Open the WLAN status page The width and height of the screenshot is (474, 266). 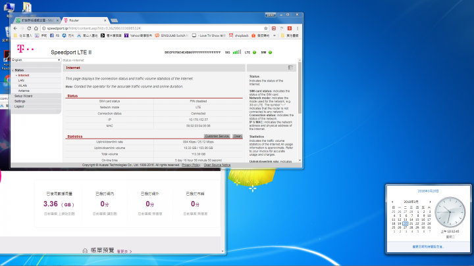[22, 85]
